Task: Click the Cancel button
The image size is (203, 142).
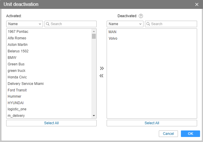Action: point(168,134)
